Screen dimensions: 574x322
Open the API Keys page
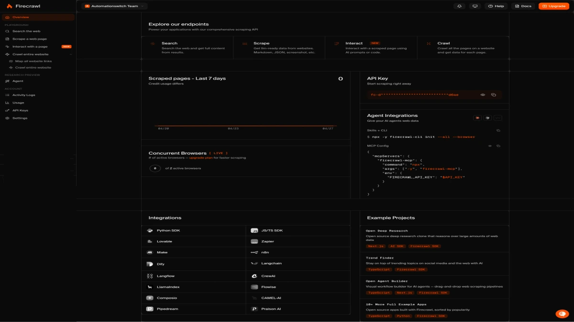[x=20, y=110]
